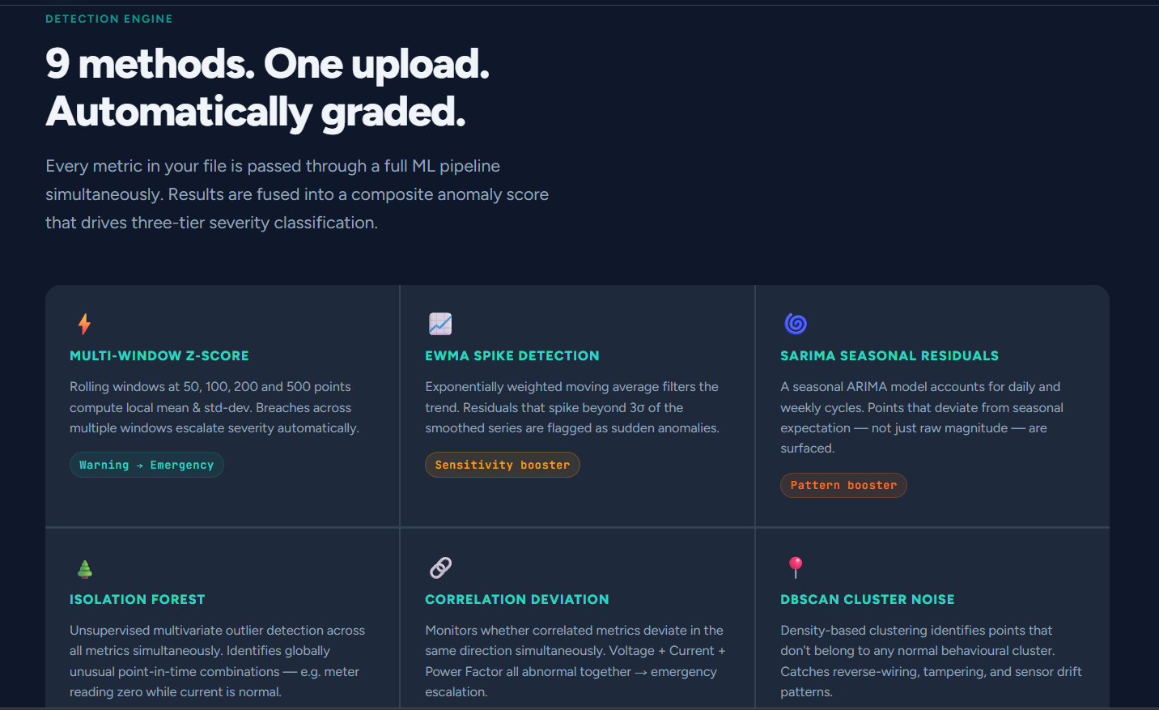Click the MULTI-WINDOW Z-SCORE title link
This screenshot has width=1159, height=710.
(x=159, y=355)
